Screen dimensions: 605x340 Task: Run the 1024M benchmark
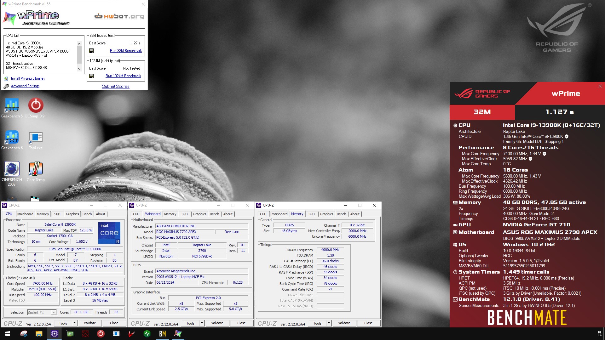point(123,76)
